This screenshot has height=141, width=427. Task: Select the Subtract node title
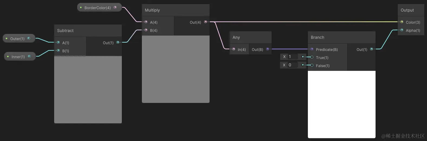pos(65,30)
